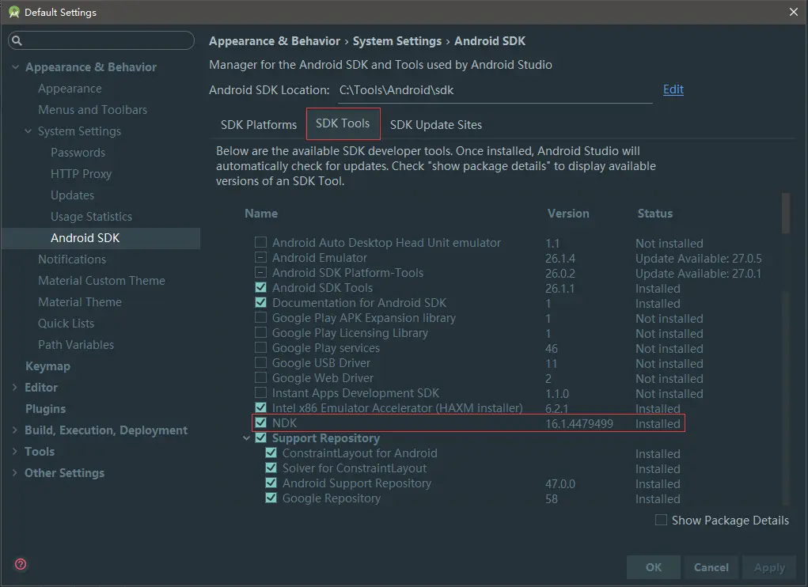Select Quick Lists item
The image size is (808, 587).
coord(66,324)
